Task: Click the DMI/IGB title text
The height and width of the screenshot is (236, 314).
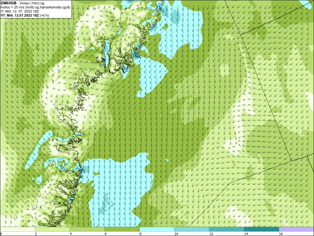Action: (x=8, y=3)
